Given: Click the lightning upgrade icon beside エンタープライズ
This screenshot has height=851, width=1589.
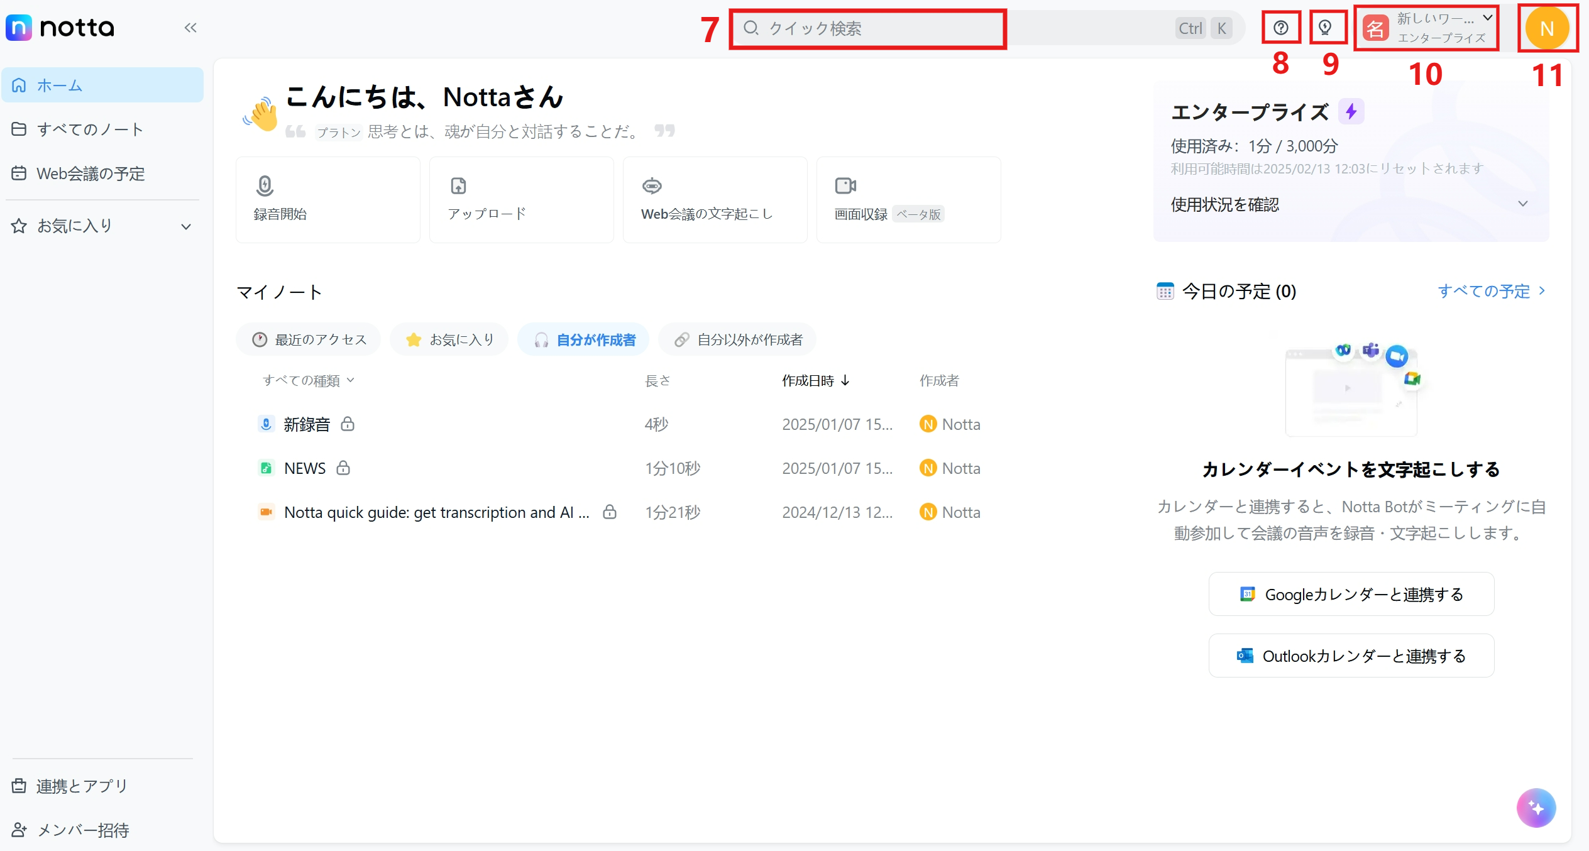Looking at the screenshot, I should (x=1351, y=112).
